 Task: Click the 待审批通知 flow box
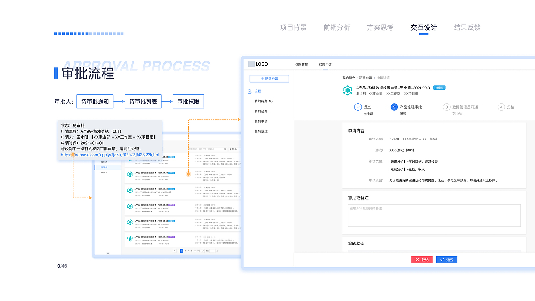pyautogui.click(x=95, y=102)
